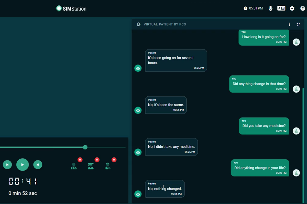The image size is (307, 204).
Task: Click the playback progress slider handle
Action: pyautogui.click(x=85, y=147)
